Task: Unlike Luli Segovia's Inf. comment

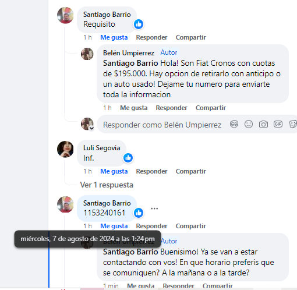Action: click(114, 171)
